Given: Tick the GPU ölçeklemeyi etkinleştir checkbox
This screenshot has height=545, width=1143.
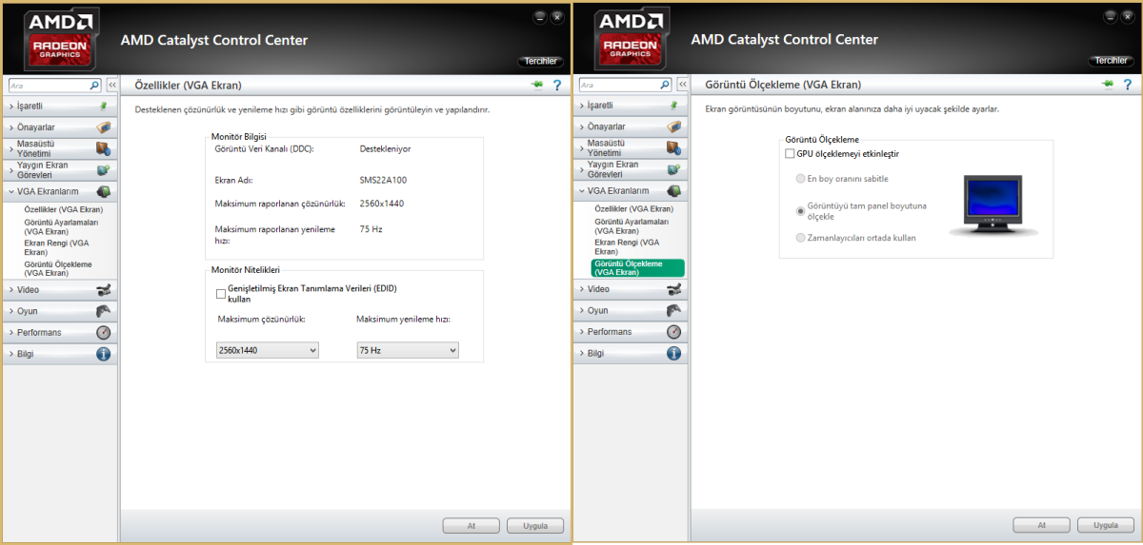Looking at the screenshot, I should [x=790, y=153].
